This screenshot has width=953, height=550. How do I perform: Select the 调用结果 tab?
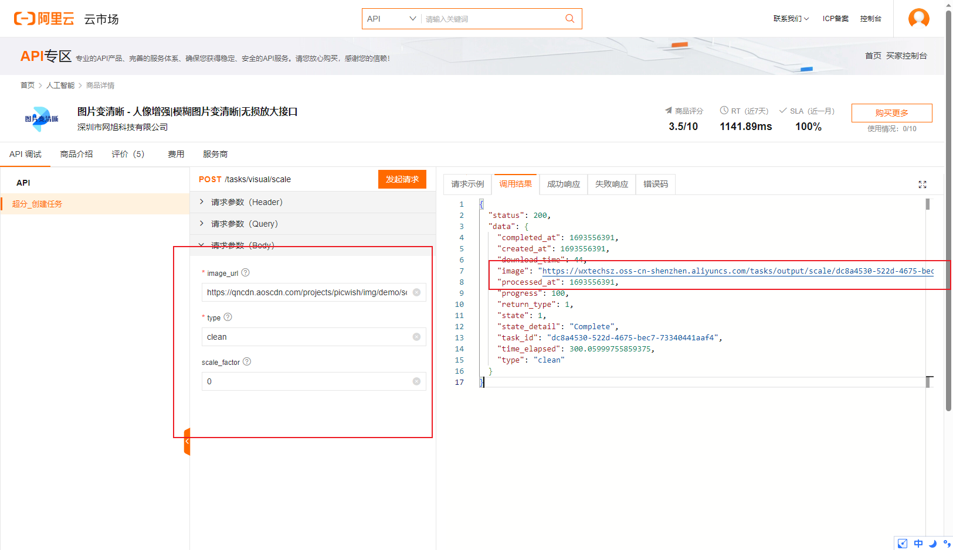click(515, 184)
